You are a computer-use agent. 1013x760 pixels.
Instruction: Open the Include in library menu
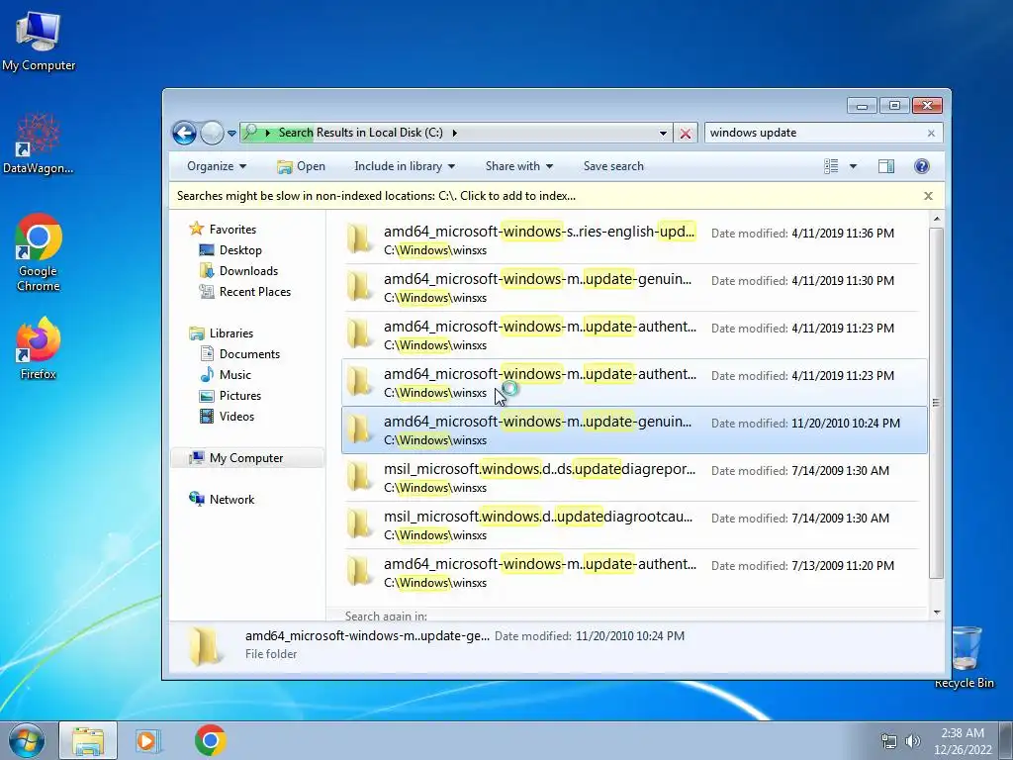coord(405,166)
